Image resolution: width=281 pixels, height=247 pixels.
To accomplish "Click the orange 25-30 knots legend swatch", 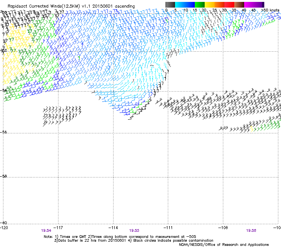I will coord(219,5).
